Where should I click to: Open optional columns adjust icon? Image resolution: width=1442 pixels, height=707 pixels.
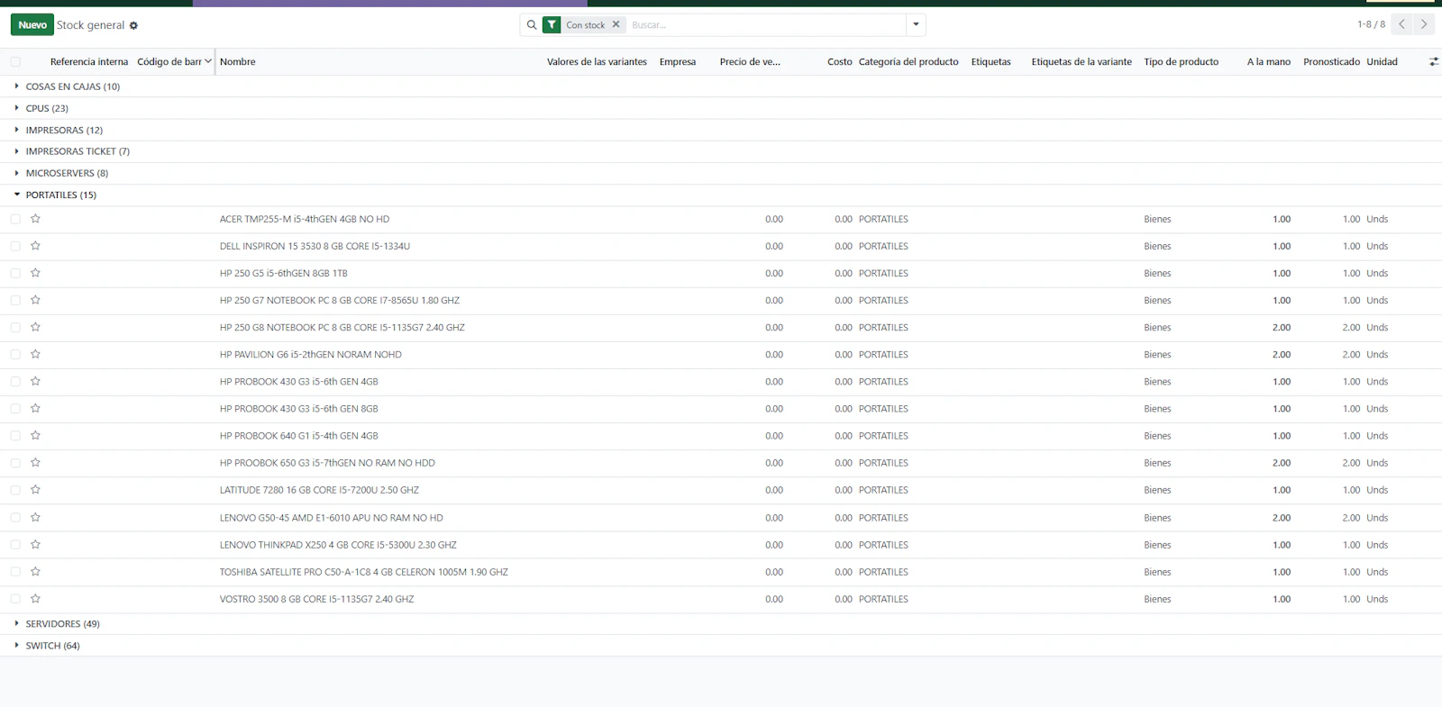[x=1433, y=62]
